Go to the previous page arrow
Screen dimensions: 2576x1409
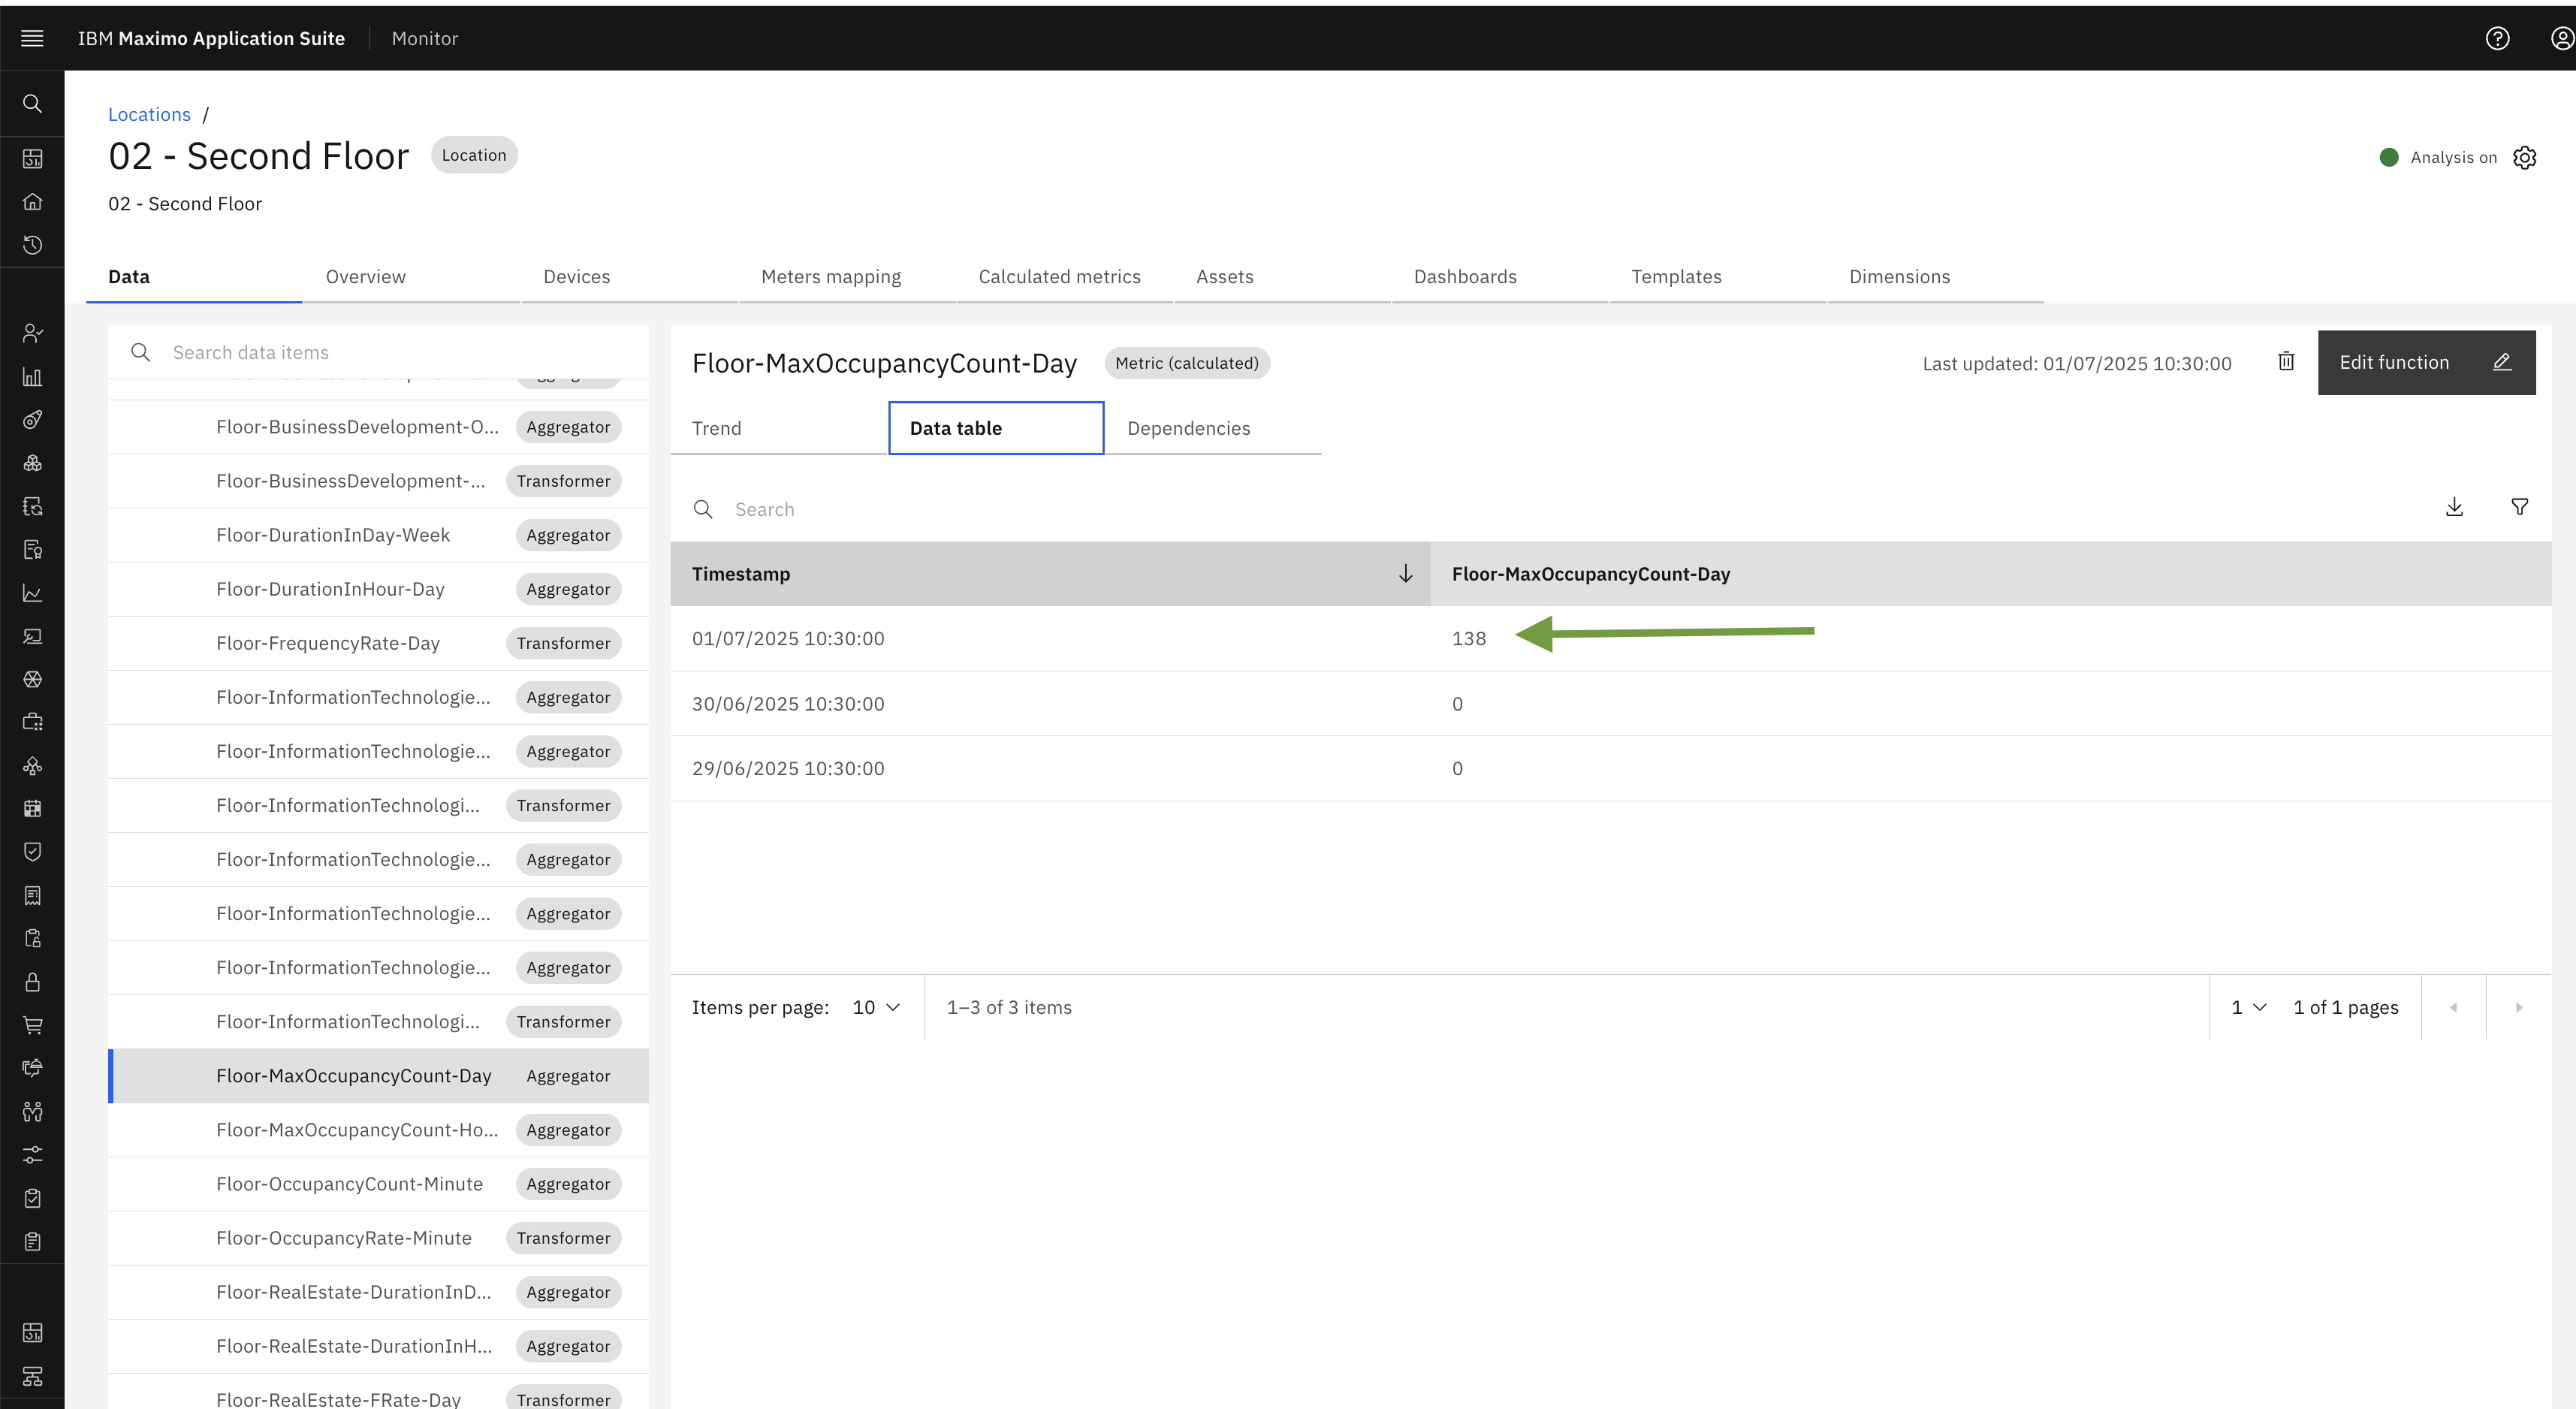pos(2453,1007)
